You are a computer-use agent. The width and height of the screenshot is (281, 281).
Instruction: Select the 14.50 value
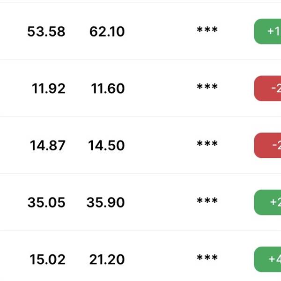[x=106, y=146]
